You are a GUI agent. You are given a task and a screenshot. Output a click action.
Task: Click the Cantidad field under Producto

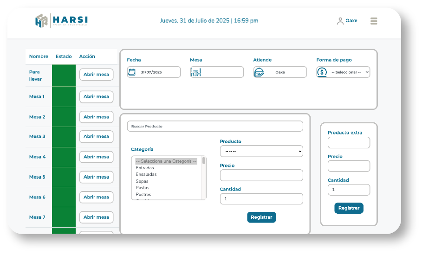[x=261, y=199]
